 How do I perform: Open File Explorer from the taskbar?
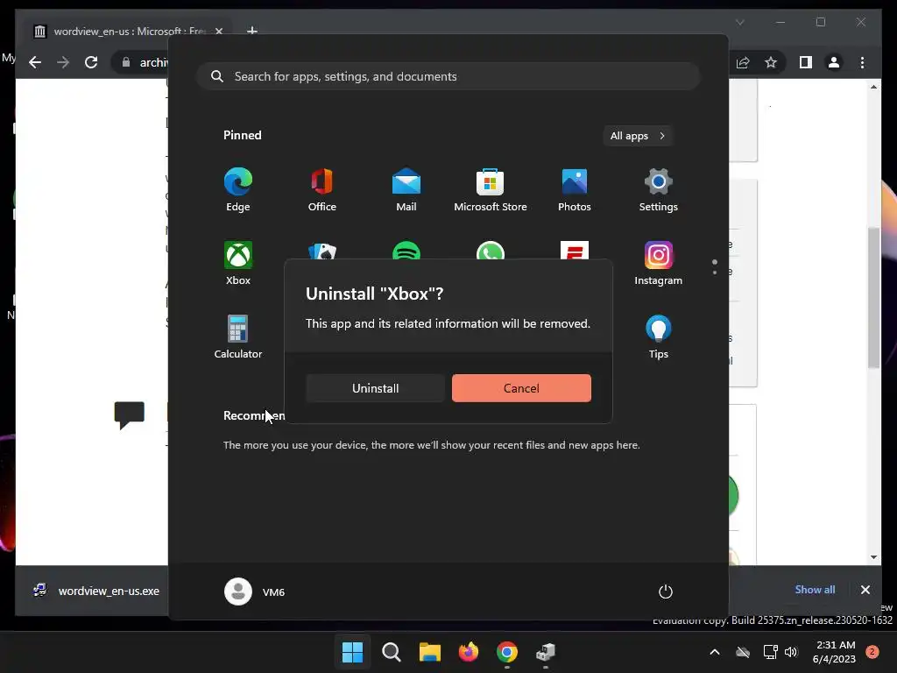(429, 652)
